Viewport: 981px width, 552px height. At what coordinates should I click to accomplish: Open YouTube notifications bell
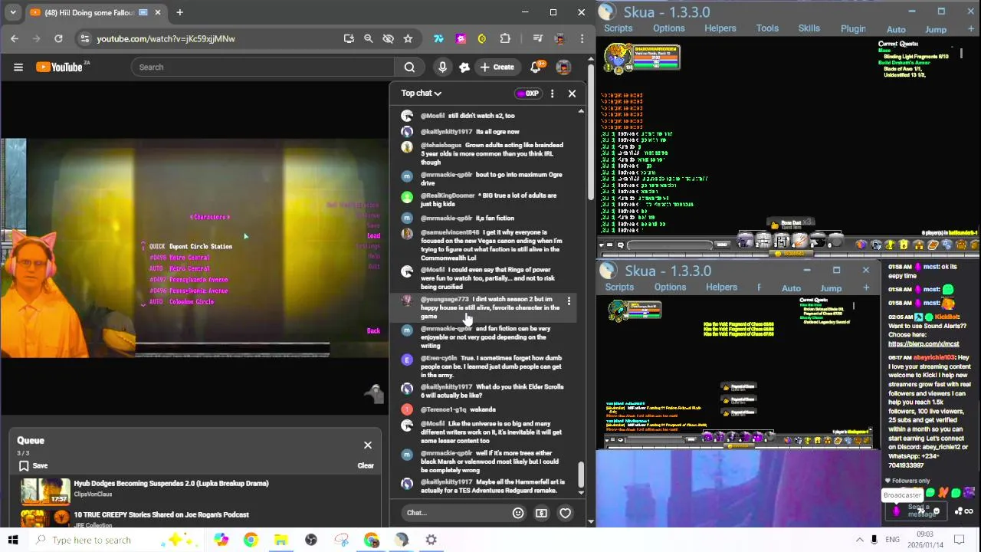coord(536,67)
